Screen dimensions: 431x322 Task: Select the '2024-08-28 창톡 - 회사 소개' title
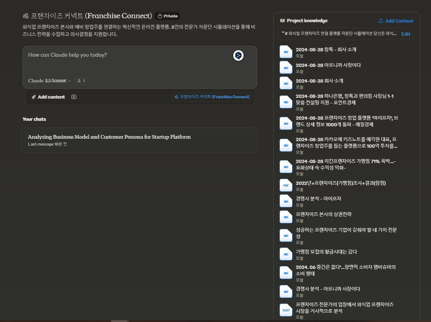tap(326, 49)
